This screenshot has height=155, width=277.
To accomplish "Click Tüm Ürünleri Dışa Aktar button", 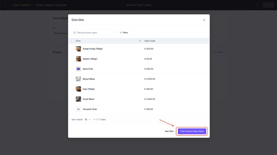I will (x=192, y=131).
